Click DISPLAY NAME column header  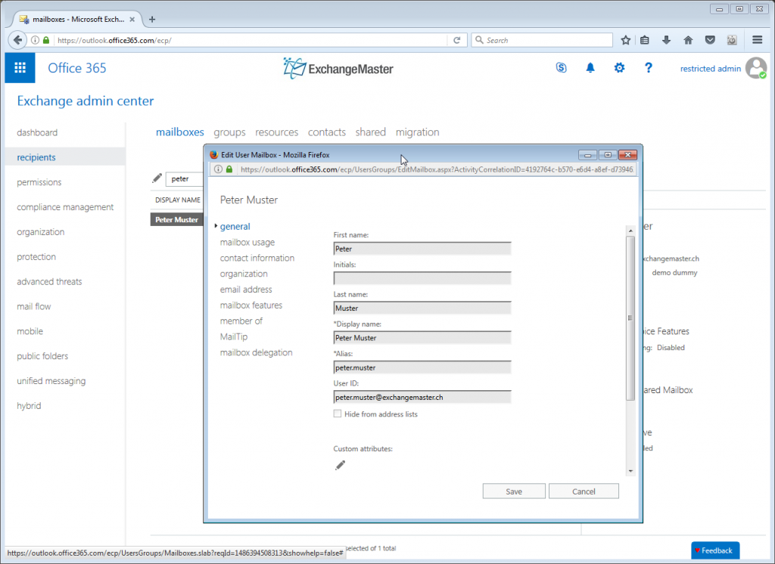pyautogui.click(x=177, y=200)
